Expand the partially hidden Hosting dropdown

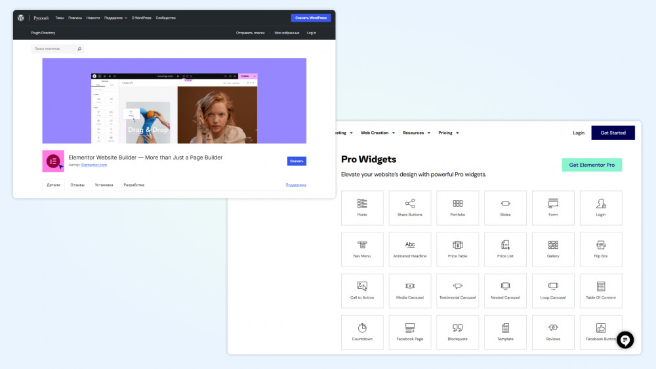[345, 133]
